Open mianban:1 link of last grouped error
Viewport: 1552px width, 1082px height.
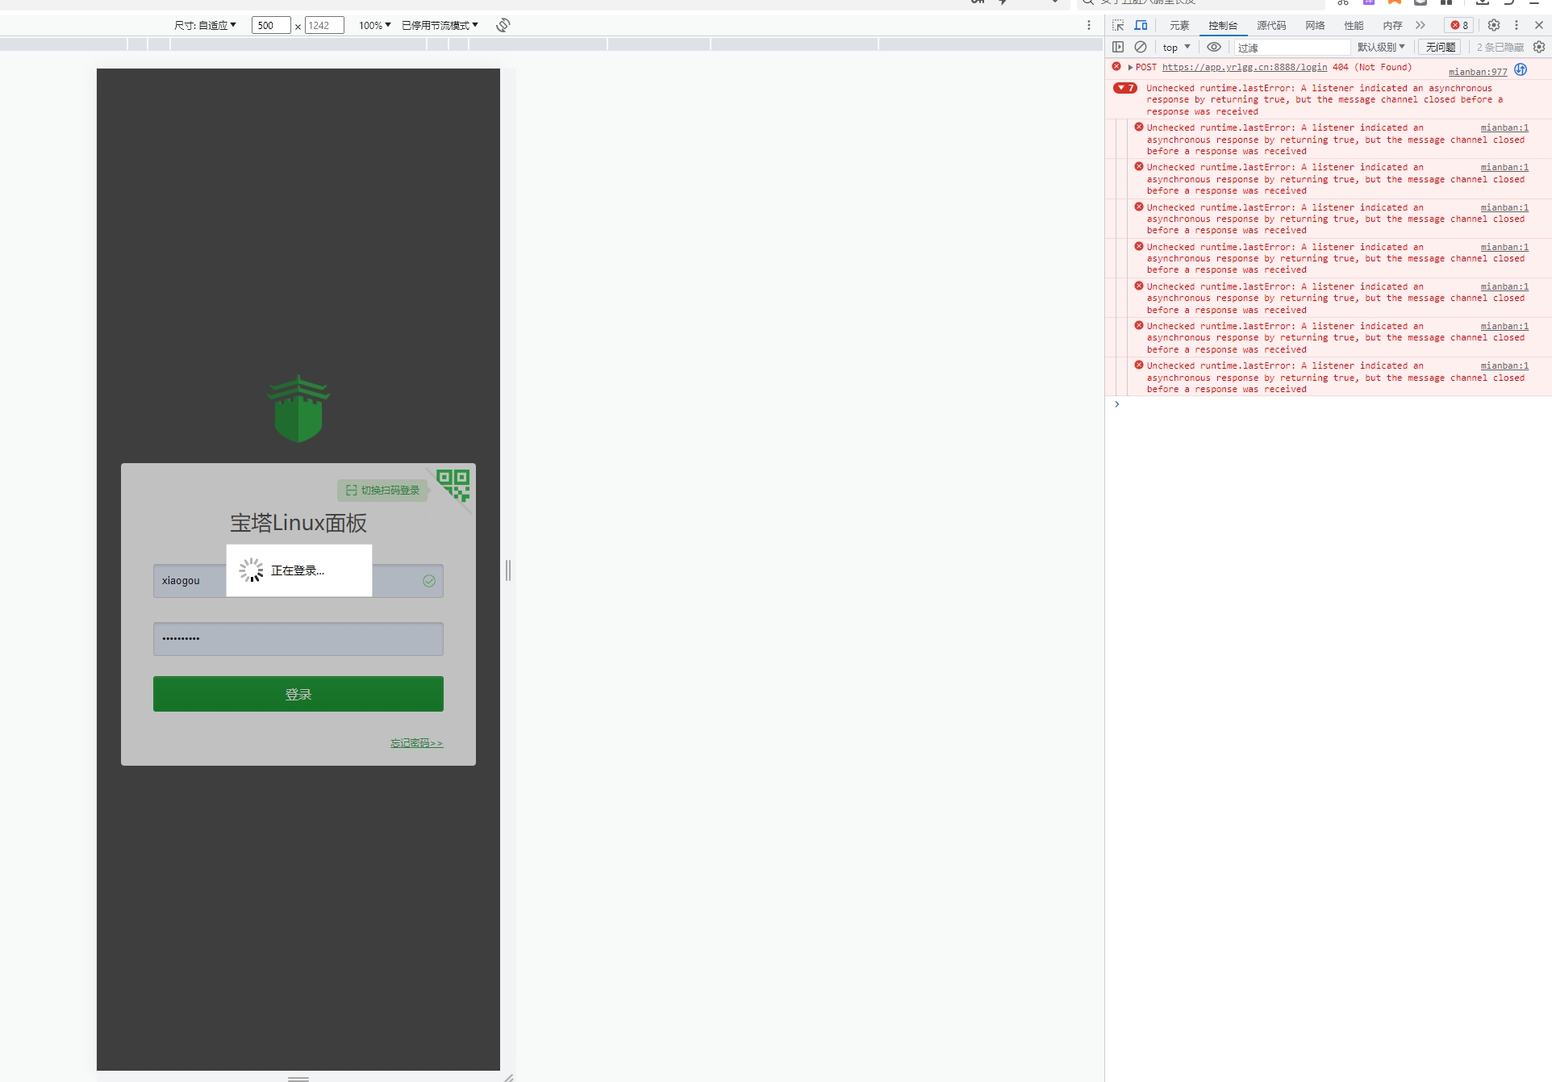coord(1504,366)
